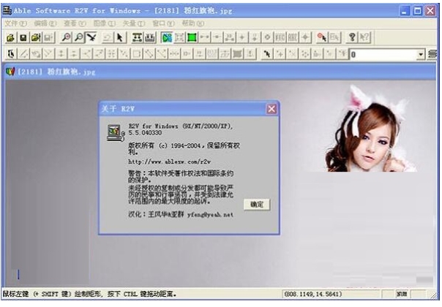The image size is (442, 307).
Task: Click the comb-shaped icon before the colorful icon
Action: [x=150, y=37]
